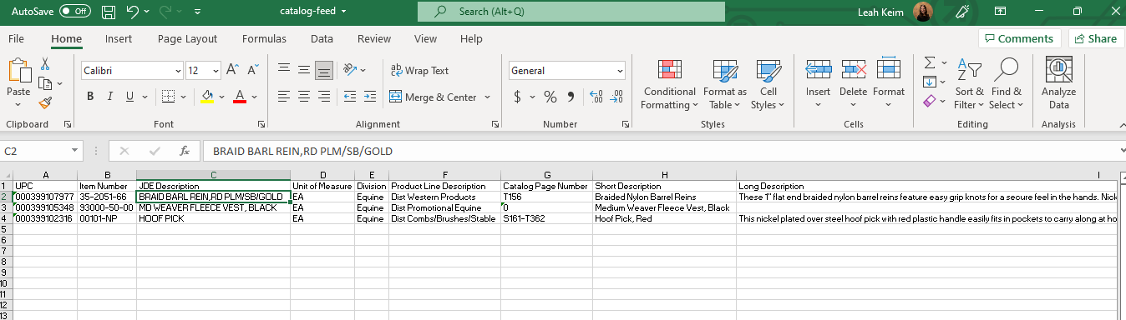Click the Undo arrow icon
This screenshot has width=1126, height=320.
[132, 12]
